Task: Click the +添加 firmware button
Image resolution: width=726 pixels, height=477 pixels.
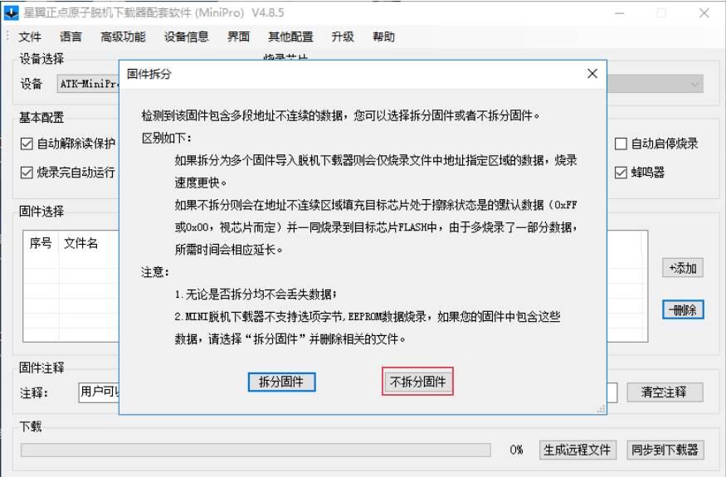Action: tap(683, 268)
